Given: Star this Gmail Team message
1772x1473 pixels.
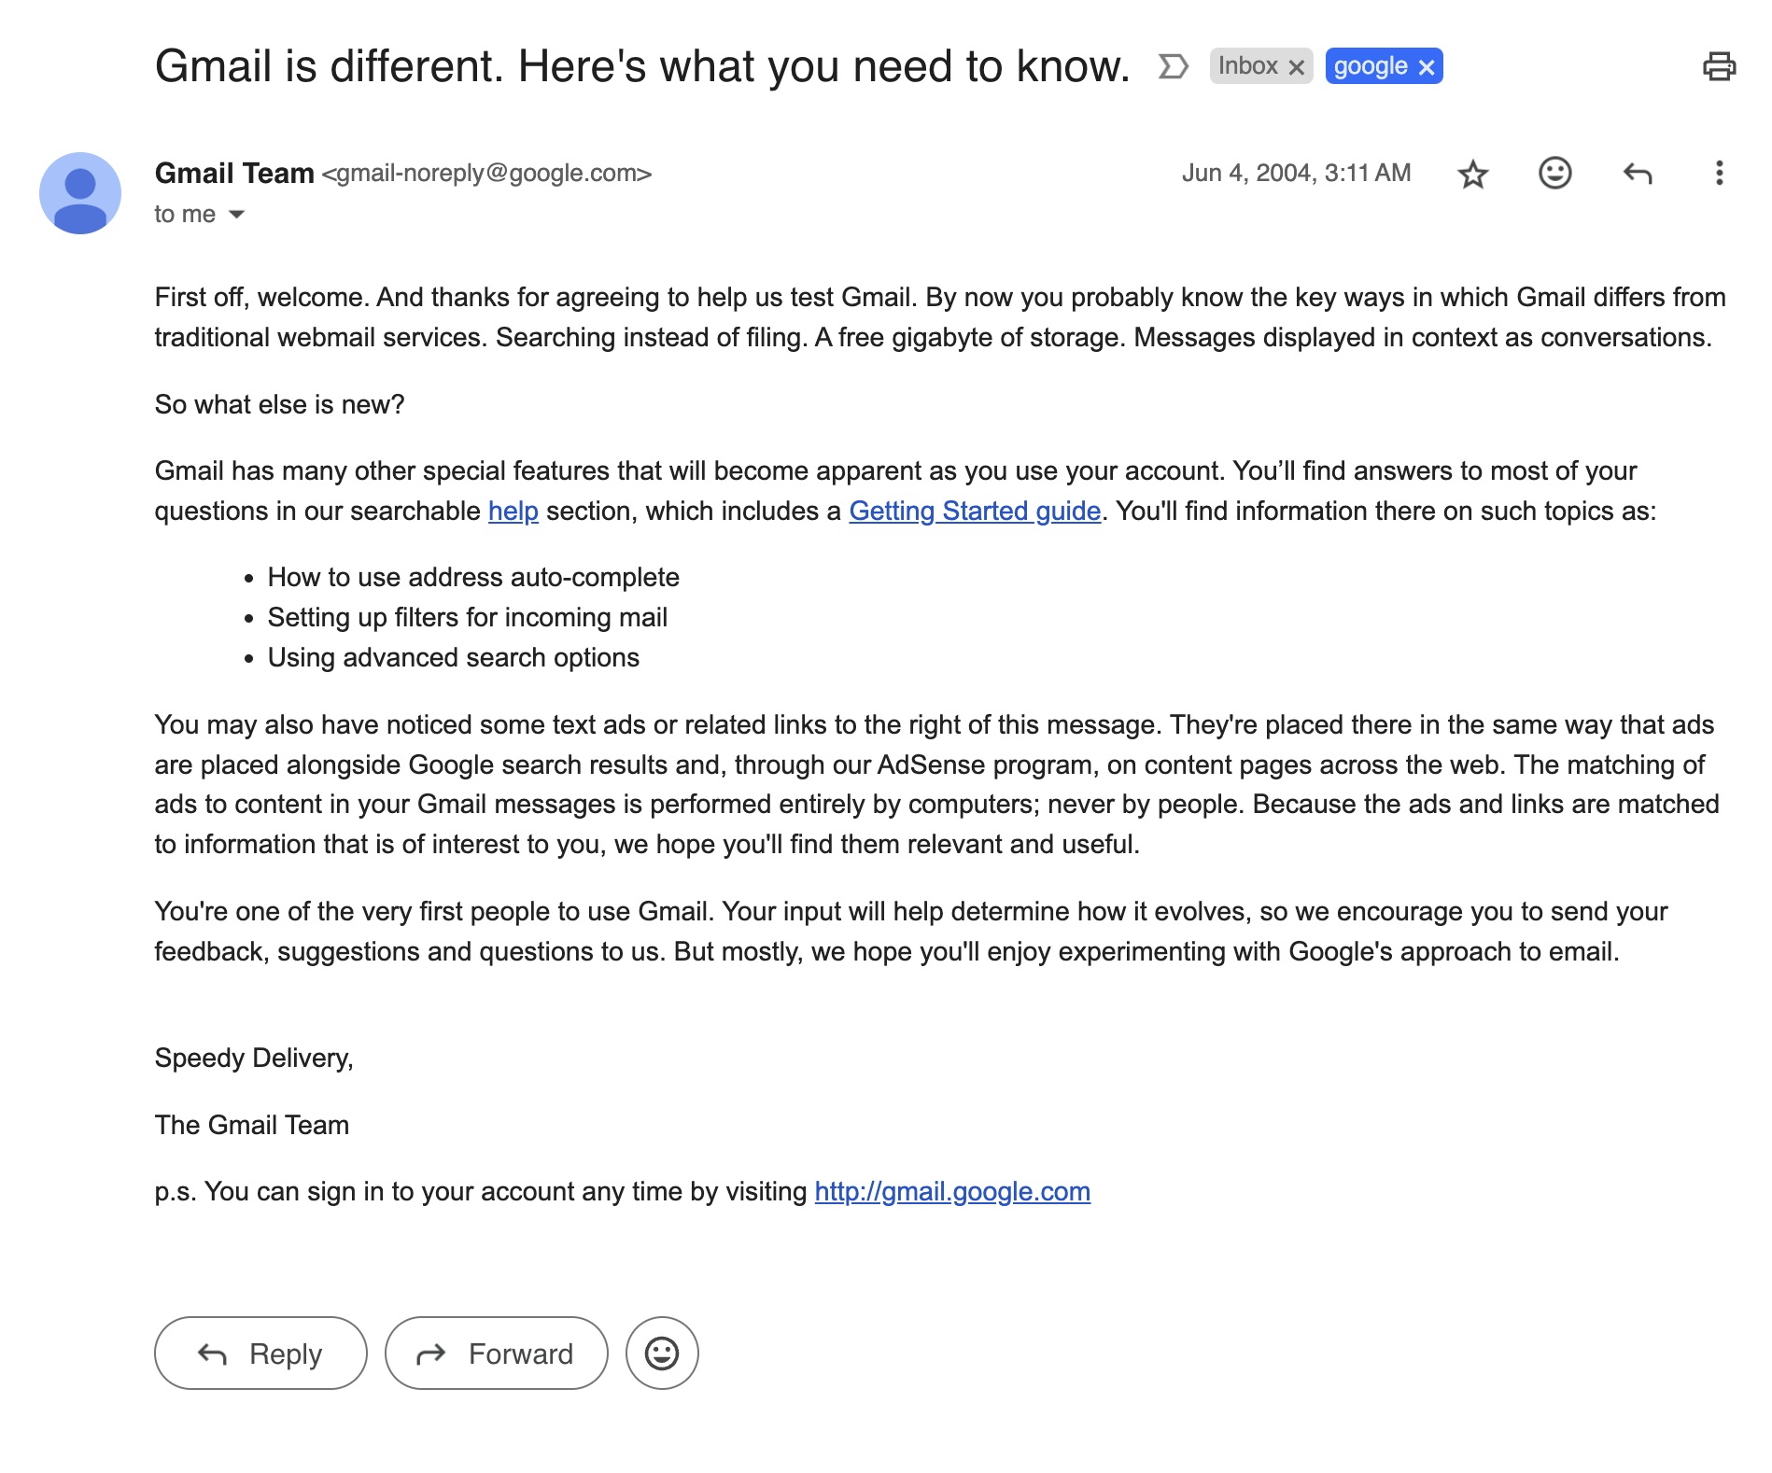Looking at the screenshot, I should coord(1472,174).
